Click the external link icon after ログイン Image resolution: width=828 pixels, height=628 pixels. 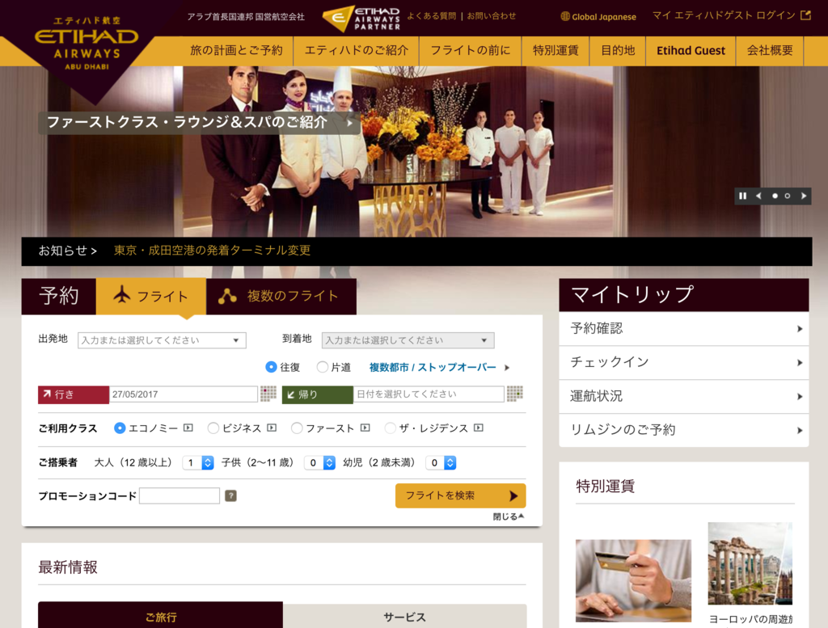(x=806, y=15)
